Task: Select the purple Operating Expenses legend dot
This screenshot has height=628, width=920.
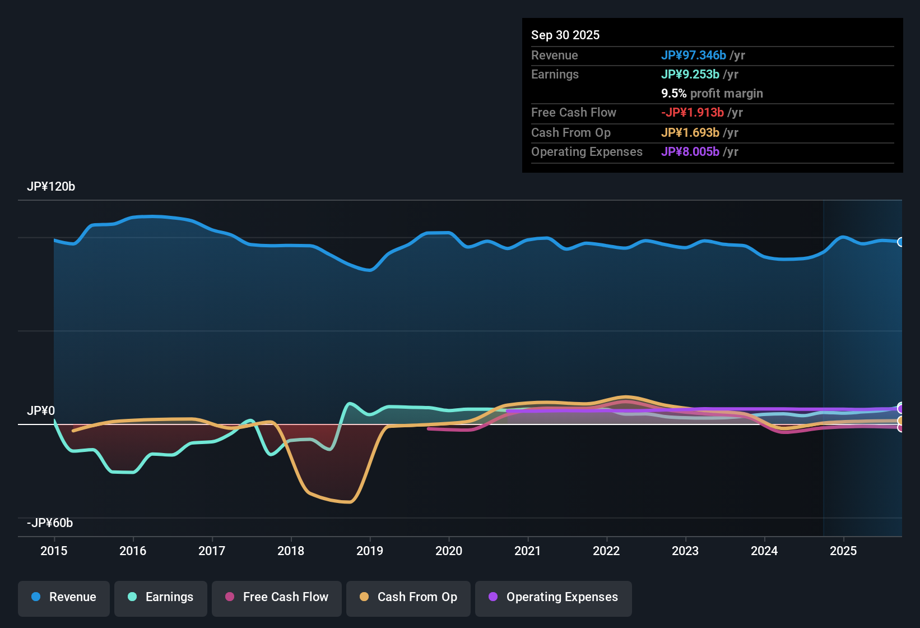Action: 492,597
